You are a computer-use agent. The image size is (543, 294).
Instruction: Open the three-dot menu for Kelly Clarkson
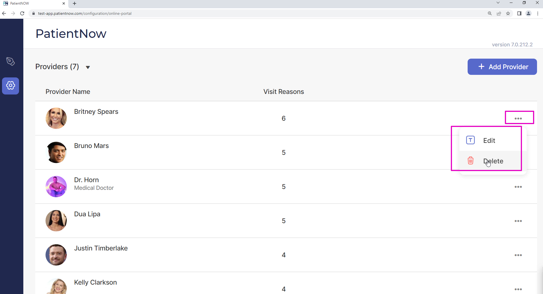click(x=518, y=289)
